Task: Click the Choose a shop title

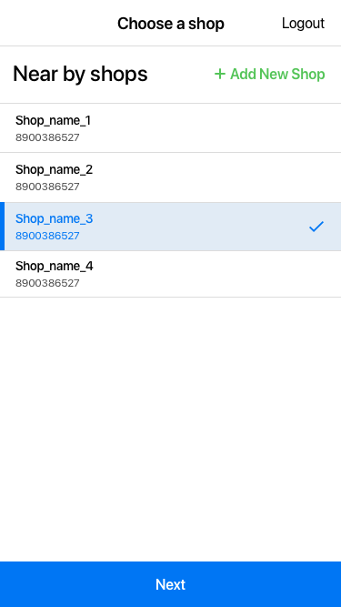Action: coord(171,24)
